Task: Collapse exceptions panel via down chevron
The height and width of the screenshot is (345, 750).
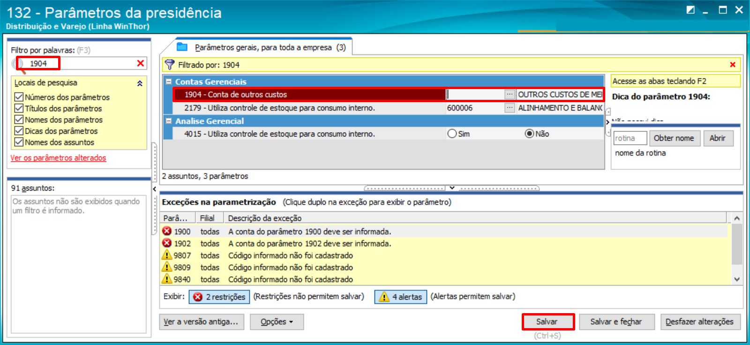Action: tap(452, 188)
